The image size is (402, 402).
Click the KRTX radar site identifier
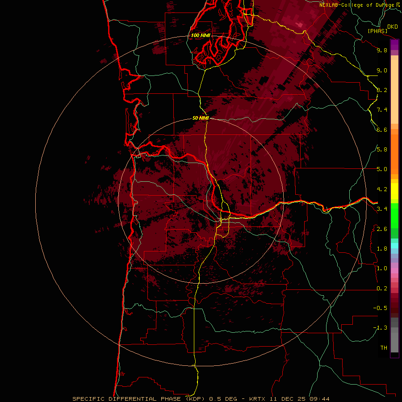pyautogui.click(x=257, y=399)
